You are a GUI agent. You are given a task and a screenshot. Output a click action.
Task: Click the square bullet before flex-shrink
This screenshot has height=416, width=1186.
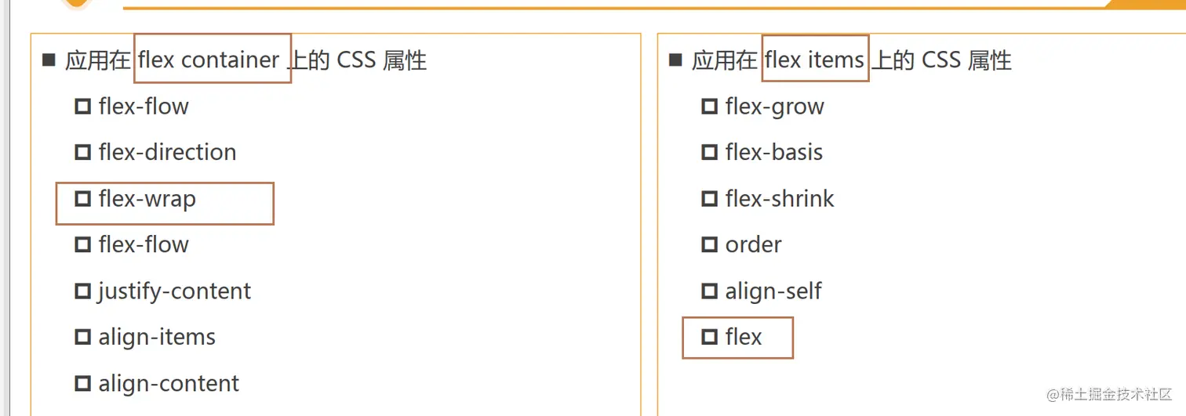tap(709, 199)
